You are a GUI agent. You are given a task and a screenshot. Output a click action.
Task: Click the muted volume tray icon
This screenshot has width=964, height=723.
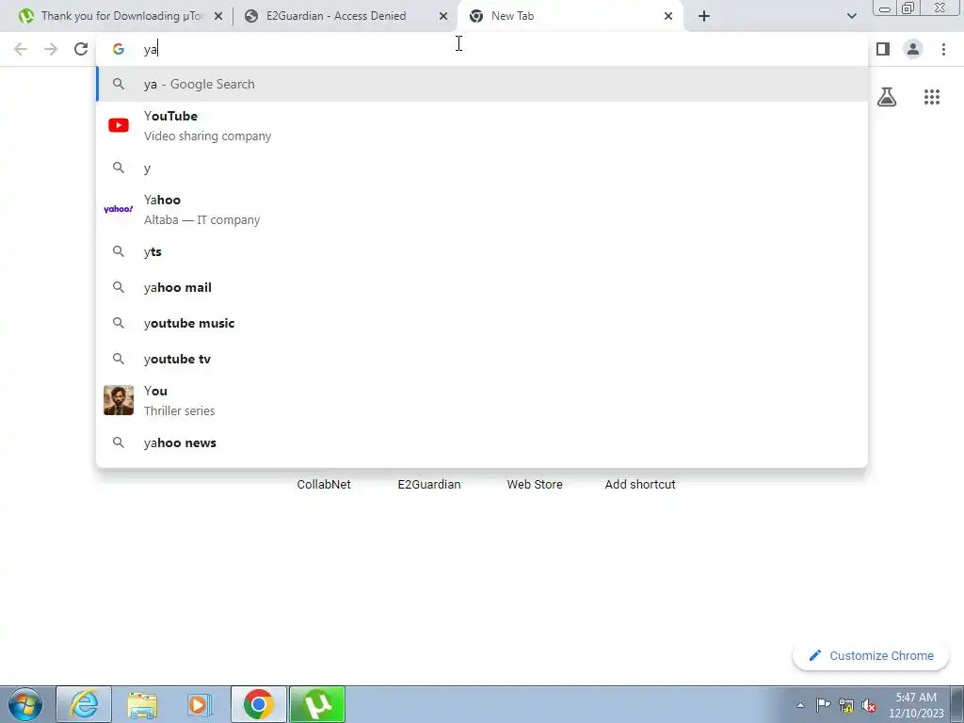(x=869, y=706)
